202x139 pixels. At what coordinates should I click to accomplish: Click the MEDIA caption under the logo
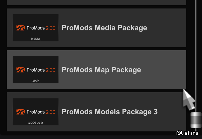35,39
